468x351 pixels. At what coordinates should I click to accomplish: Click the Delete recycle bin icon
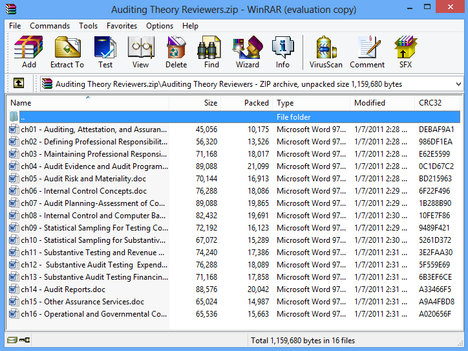[x=176, y=47]
